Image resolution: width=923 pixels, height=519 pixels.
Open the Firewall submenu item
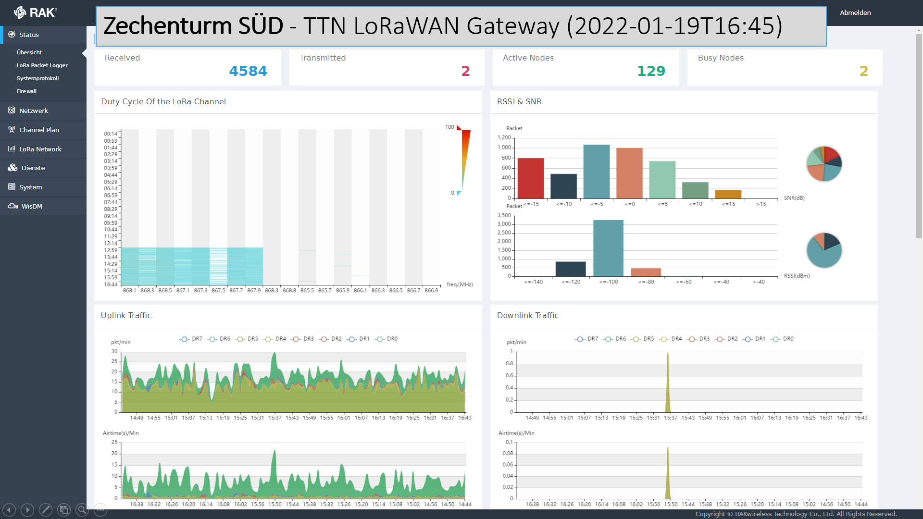point(26,91)
